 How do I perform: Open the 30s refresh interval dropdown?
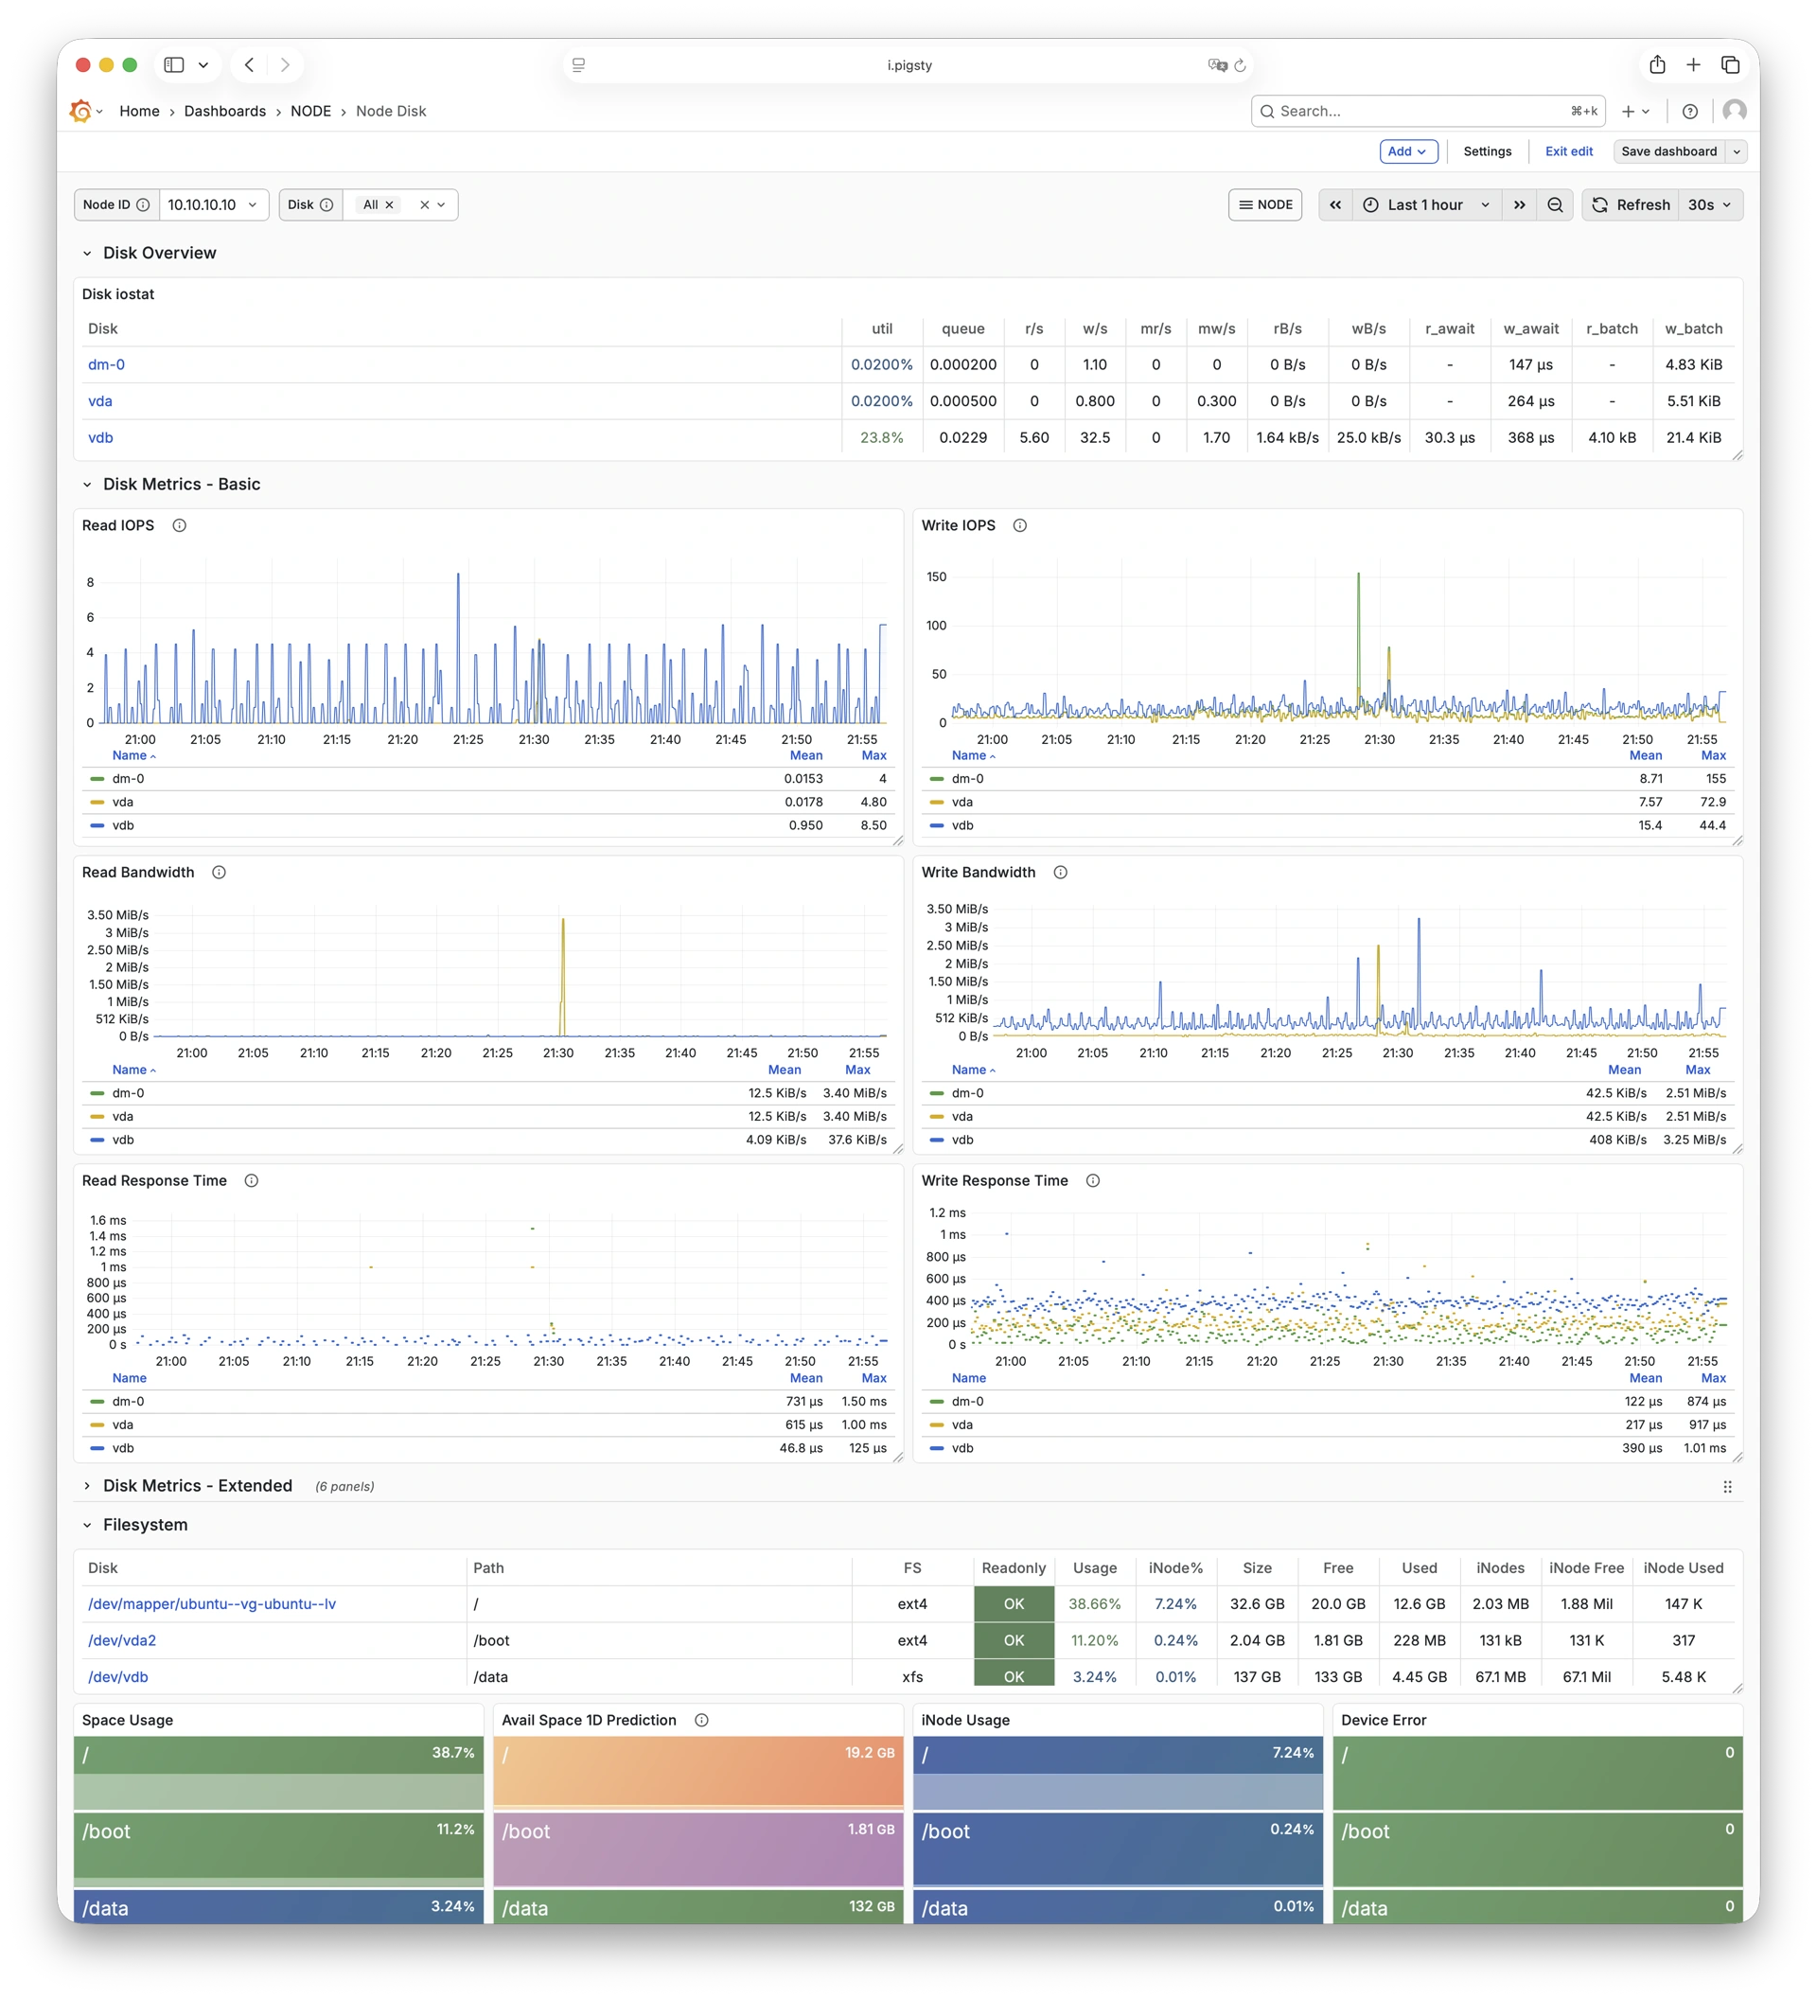click(x=1708, y=204)
